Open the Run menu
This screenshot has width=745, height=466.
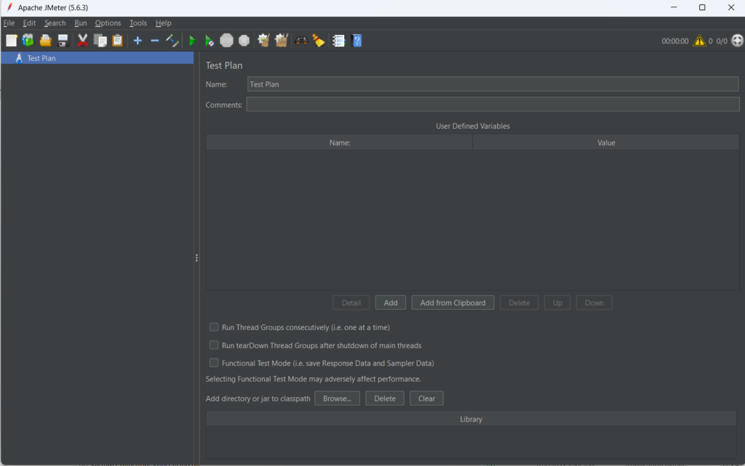click(81, 23)
